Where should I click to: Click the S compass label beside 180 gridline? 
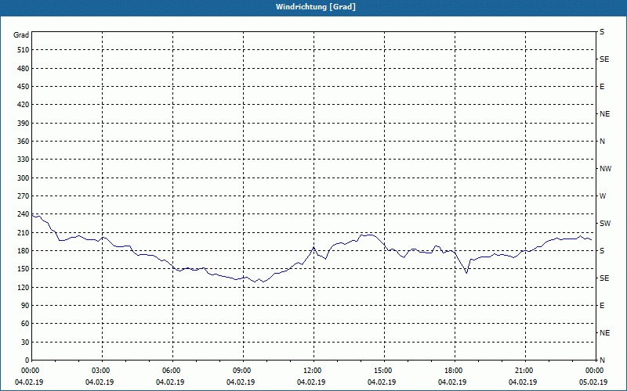point(602,250)
